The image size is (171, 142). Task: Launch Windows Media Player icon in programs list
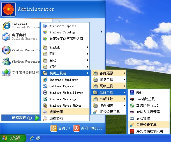(45, 93)
